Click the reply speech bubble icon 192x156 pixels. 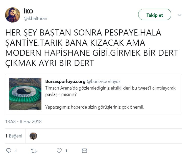[x=9, y=151]
